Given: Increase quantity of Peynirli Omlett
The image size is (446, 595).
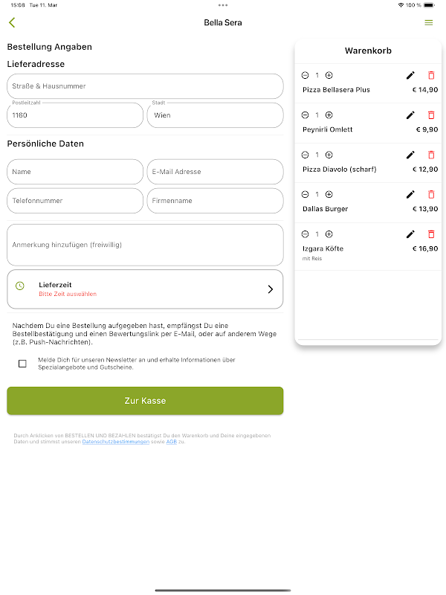Looking at the screenshot, I should pyautogui.click(x=329, y=115).
